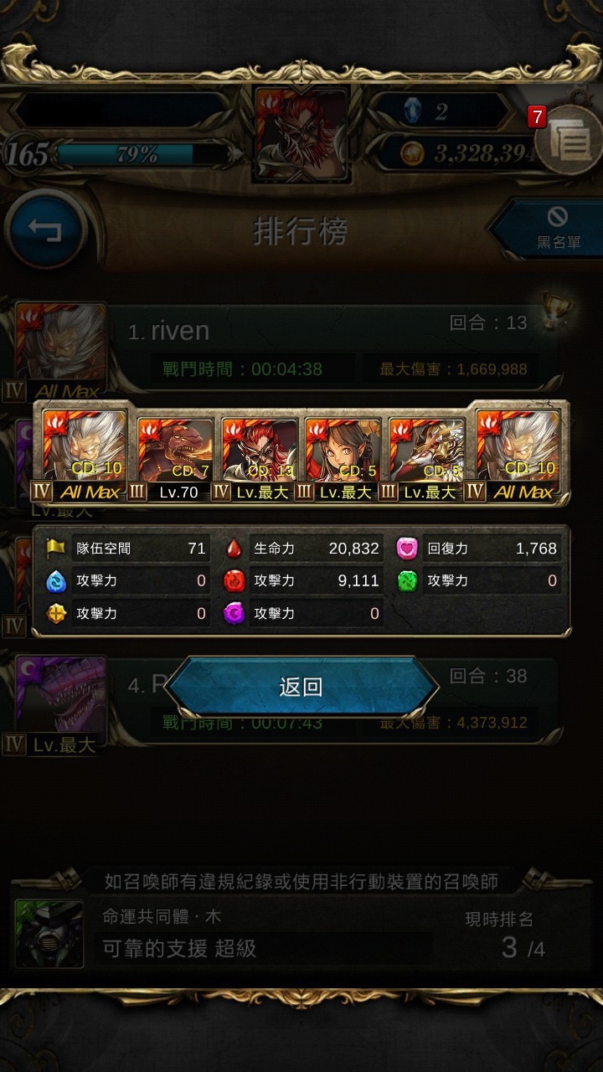Select the first All Max leader card
The image size is (603, 1072).
point(79,455)
